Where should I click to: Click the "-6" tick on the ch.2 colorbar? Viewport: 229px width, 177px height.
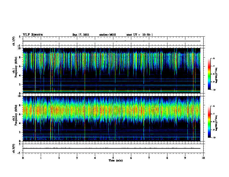click(213, 106)
